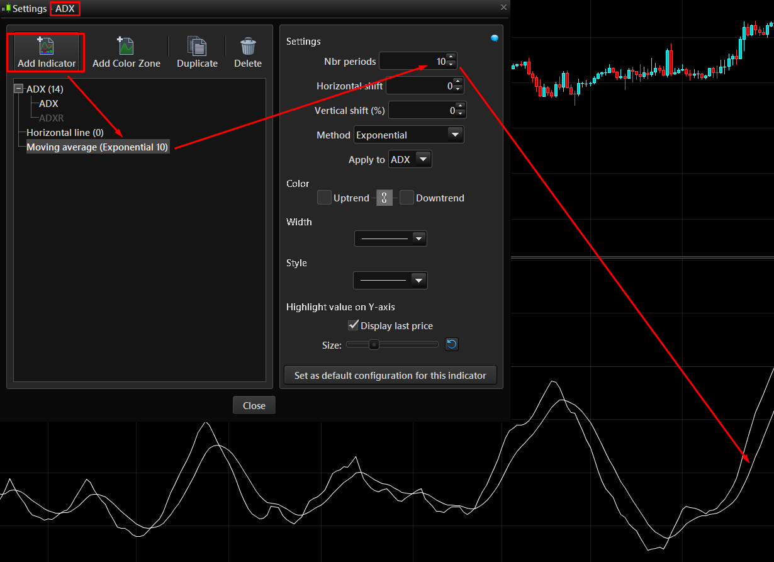Decrease Nbr periods with the down arrow

coord(451,65)
